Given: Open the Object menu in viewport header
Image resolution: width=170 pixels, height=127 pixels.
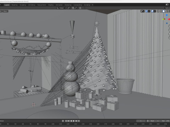Looking at the screenshot, I should tap(5, 11).
